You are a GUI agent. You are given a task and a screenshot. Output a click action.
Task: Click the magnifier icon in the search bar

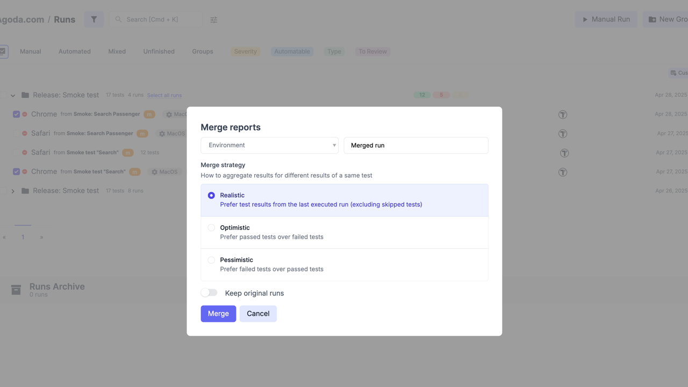pyautogui.click(x=118, y=19)
